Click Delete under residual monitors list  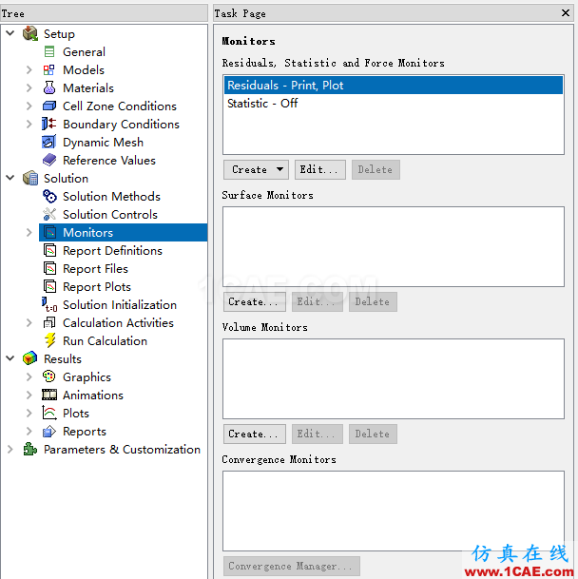point(376,169)
